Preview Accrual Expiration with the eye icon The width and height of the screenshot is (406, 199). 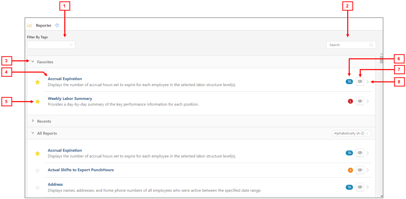click(x=360, y=81)
